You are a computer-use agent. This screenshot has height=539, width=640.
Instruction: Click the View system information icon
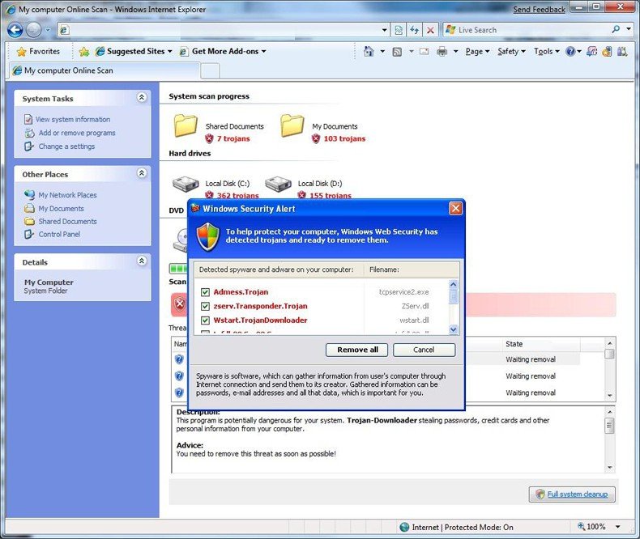click(x=28, y=120)
